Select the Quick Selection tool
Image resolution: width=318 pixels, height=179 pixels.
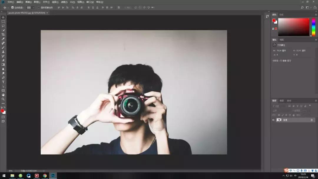point(3,30)
